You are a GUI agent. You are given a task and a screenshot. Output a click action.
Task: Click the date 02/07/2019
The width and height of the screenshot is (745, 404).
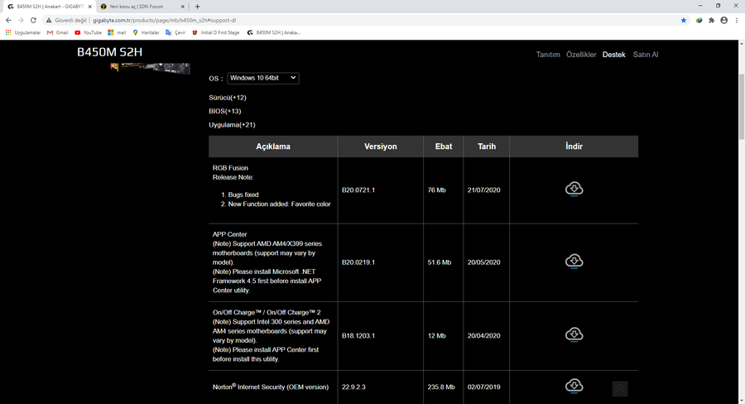point(483,387)
